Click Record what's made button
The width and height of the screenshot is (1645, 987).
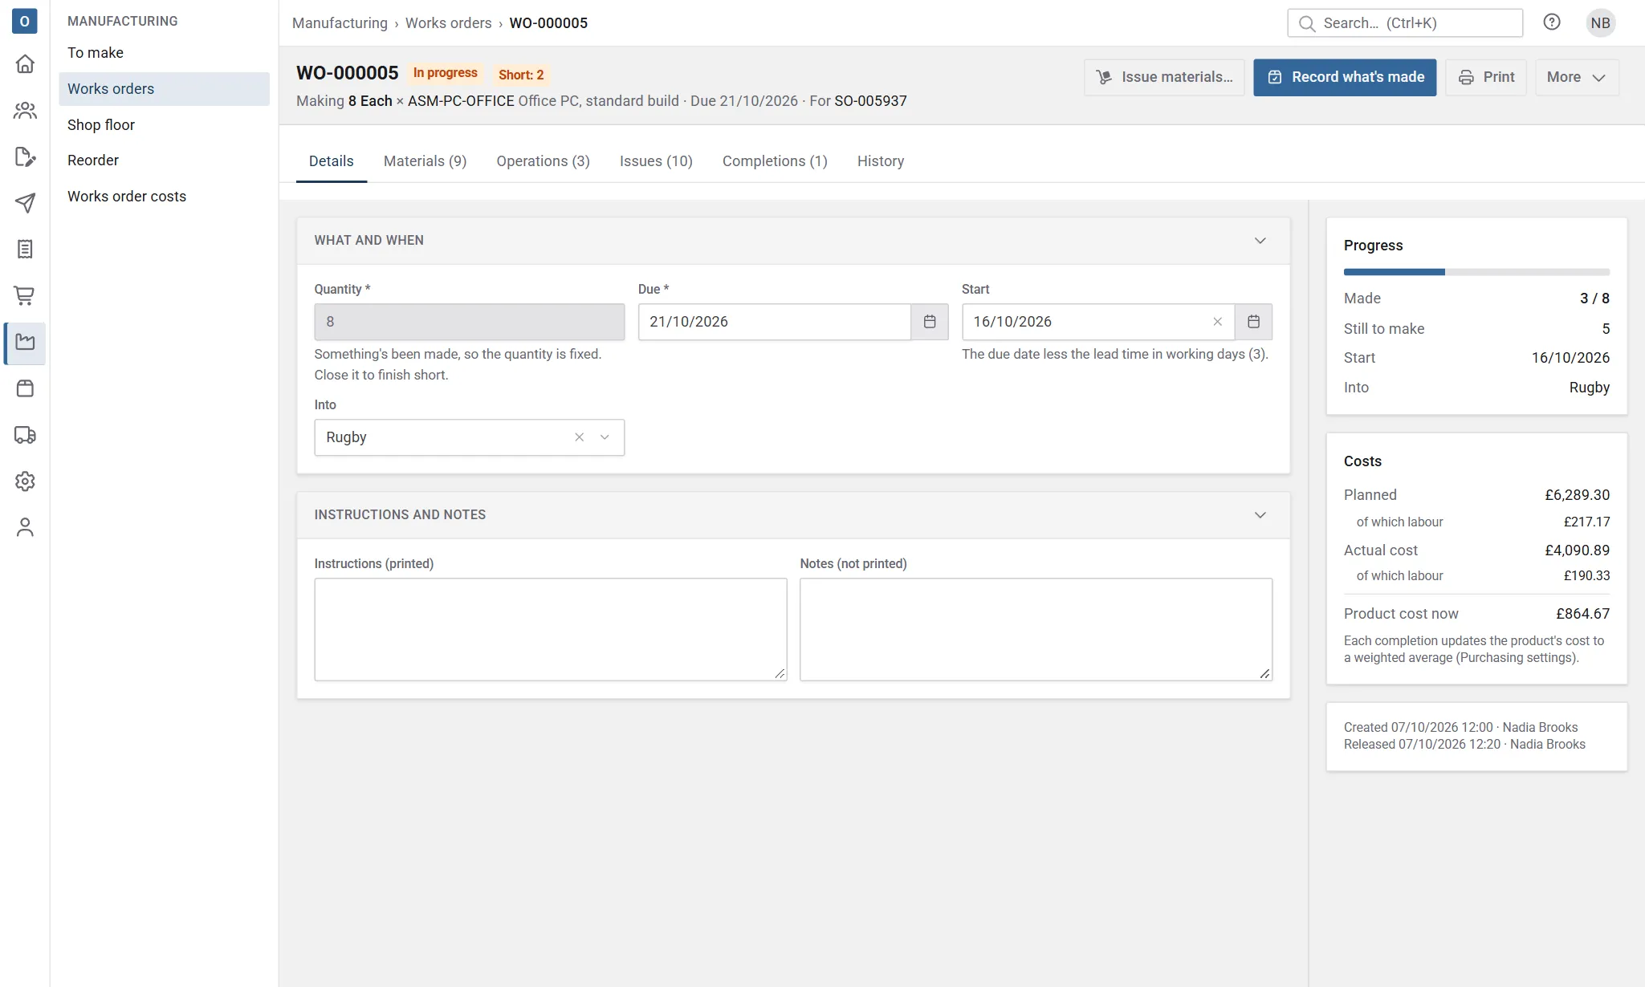click(1345, 77)
